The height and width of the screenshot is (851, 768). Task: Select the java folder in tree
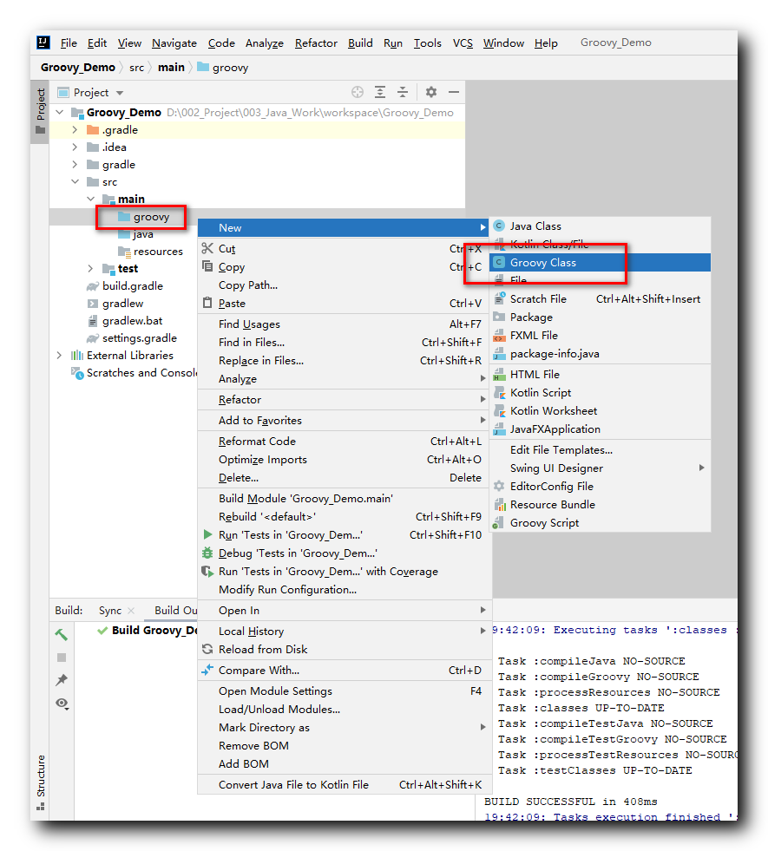click(143, 234)
